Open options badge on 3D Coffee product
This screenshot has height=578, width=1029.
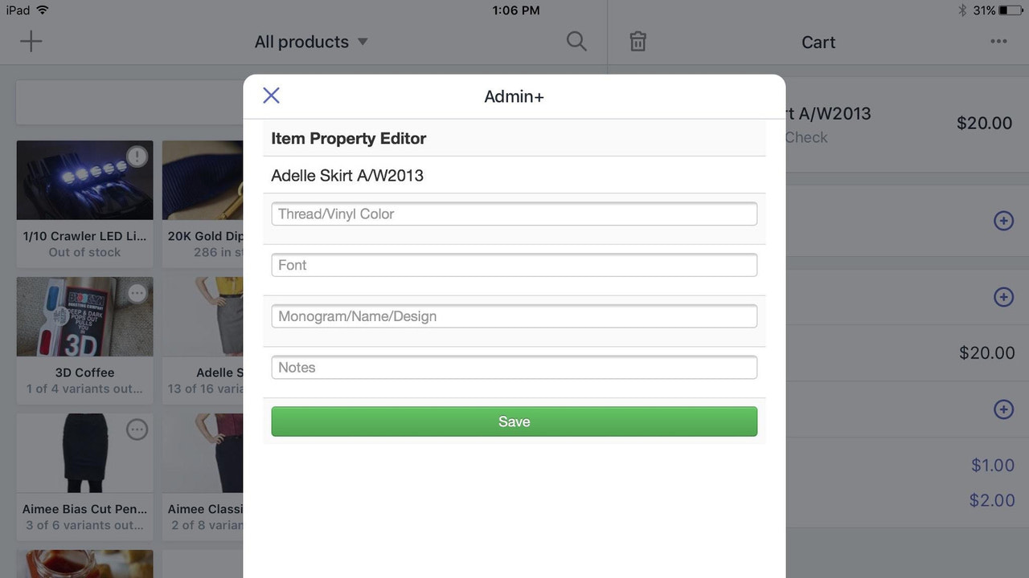coord(137,293)
